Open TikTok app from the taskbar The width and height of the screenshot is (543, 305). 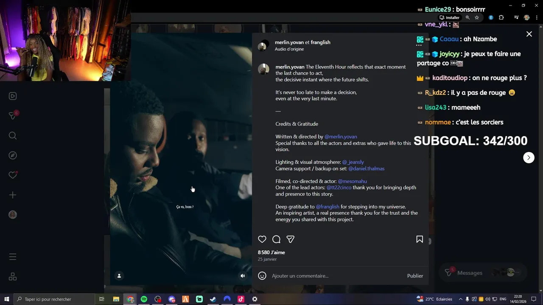tap(241, 299)
